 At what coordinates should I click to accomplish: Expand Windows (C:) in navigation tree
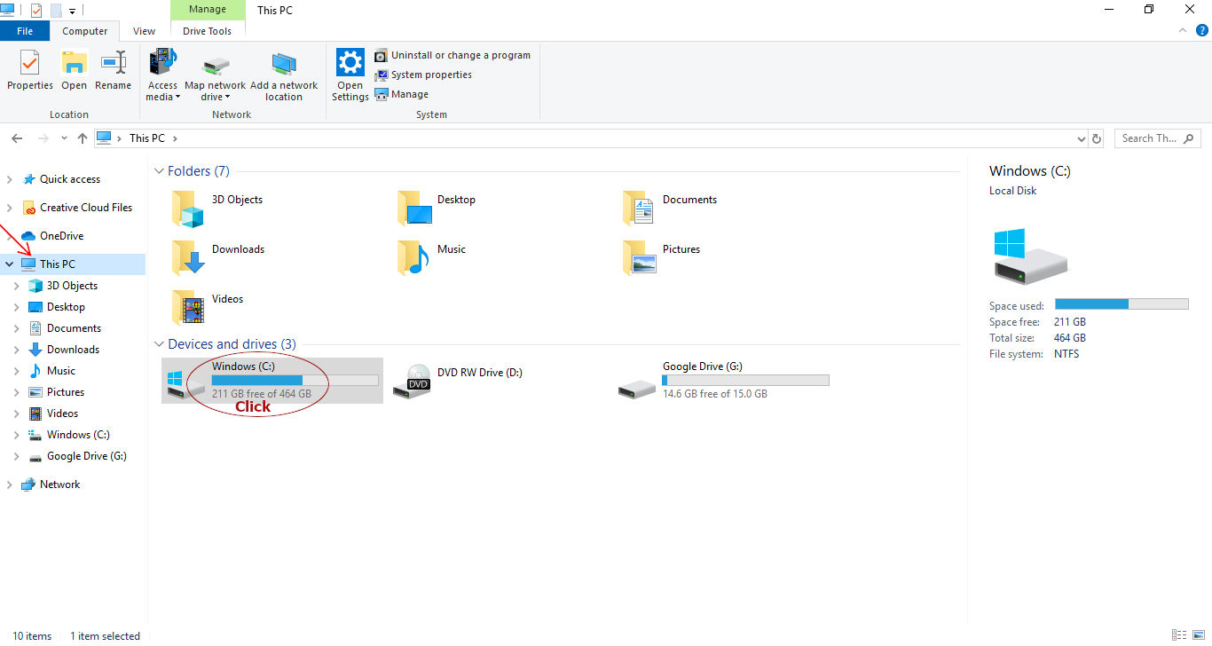(x=17, y=435)
